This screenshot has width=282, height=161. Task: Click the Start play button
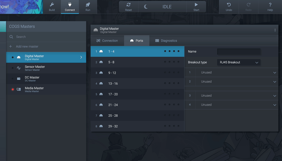tap(196, 7)
